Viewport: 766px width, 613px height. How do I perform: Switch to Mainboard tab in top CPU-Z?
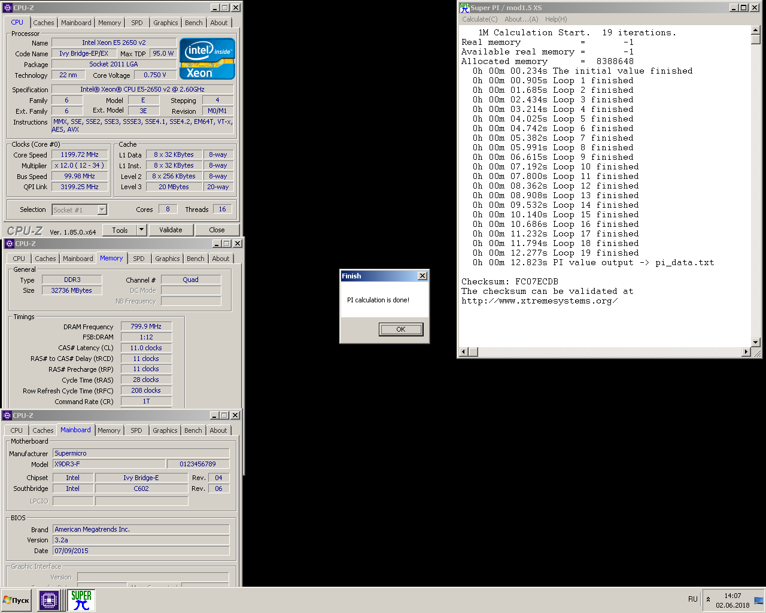click(x=77, y=23)
